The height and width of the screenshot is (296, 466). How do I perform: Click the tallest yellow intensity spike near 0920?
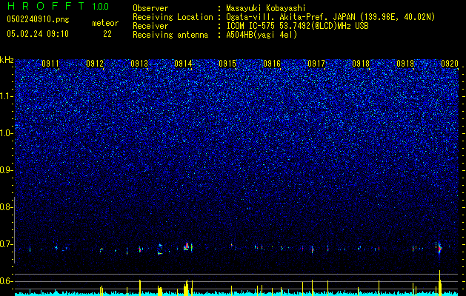[x=439, y=281]
